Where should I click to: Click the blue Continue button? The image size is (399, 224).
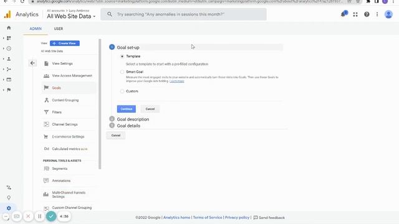point(126,109)
